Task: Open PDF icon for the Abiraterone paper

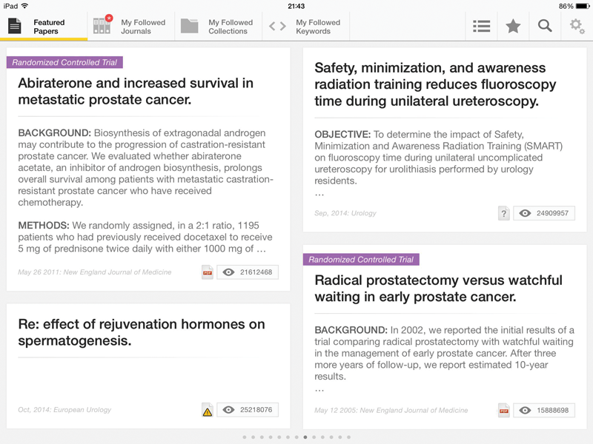Action: [208, 272]
